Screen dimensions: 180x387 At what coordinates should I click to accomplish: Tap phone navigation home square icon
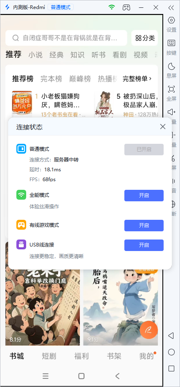(81, 376)
